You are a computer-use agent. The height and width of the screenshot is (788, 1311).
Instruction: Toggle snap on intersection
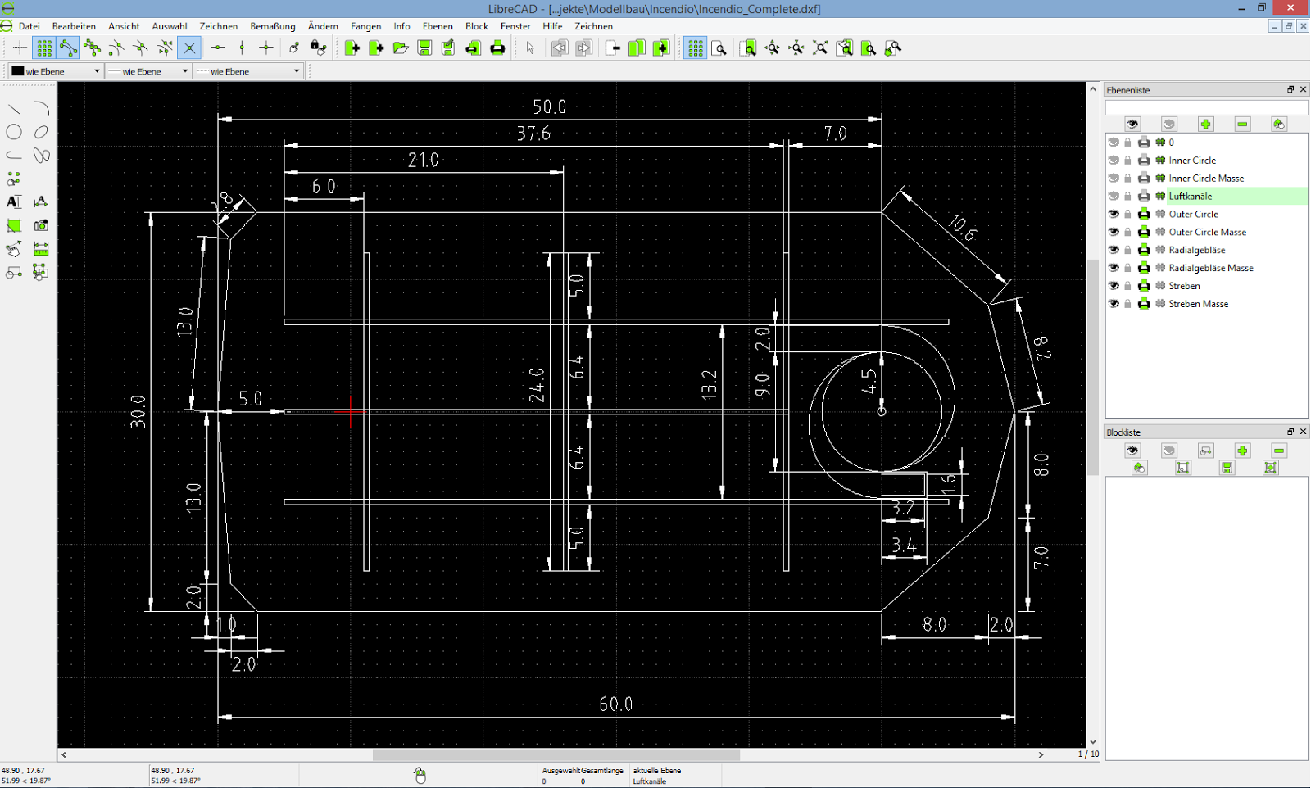[x=189, y=48]
